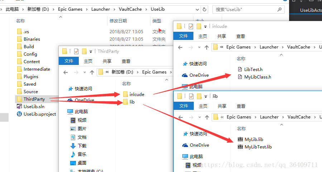Open 查看 tab in lib window
The image size is (322, 172).
tap(241, 106)
